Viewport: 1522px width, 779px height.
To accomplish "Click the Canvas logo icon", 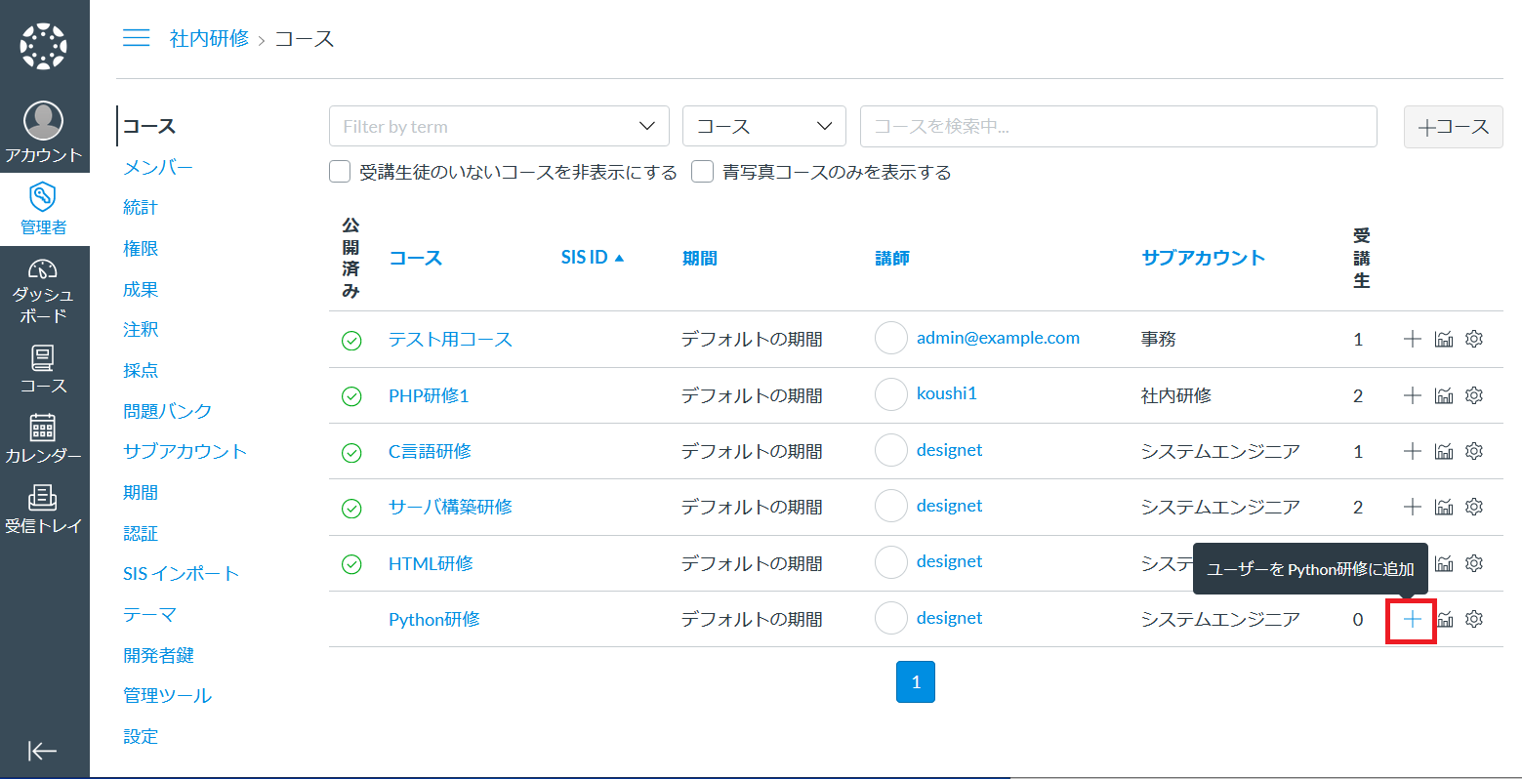I will pyautogui.click(x=44, y=46).
